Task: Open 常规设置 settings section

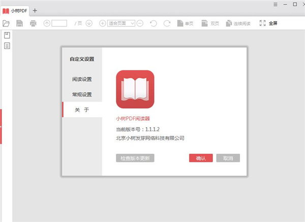Action: click(x=82, y=95)
